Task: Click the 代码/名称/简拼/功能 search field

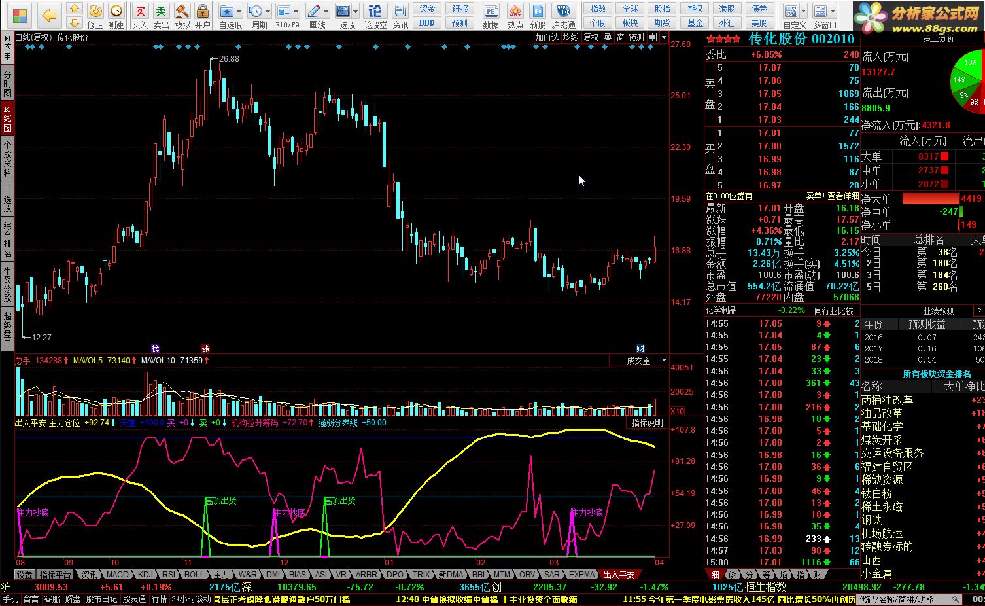Action: pos(910,599)
